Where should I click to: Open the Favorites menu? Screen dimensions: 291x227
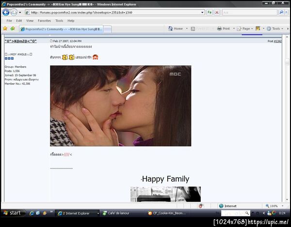pyautogui.click(x=44, y=21)
